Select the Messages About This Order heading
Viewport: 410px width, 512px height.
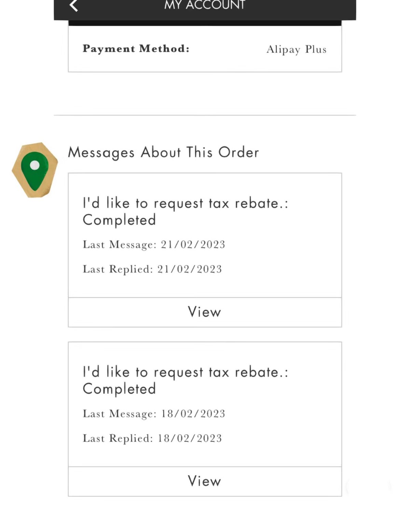click(x=163, y=152)
